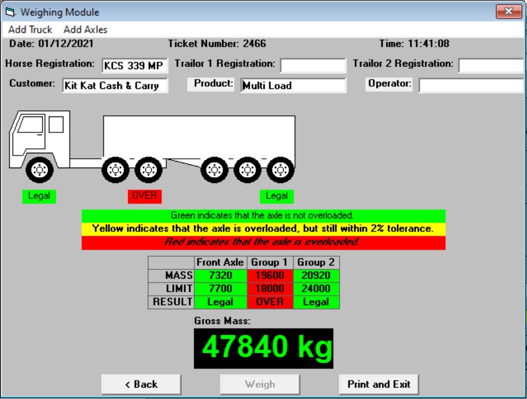Click Print and Exit button

379,384
